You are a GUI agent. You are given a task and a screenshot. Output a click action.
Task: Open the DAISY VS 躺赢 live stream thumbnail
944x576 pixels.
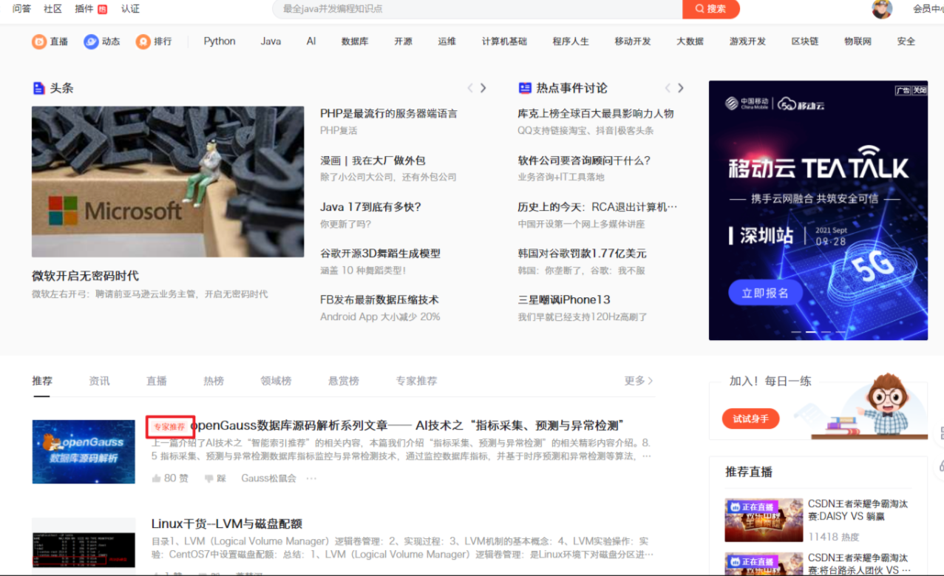(x=764, y=520)
